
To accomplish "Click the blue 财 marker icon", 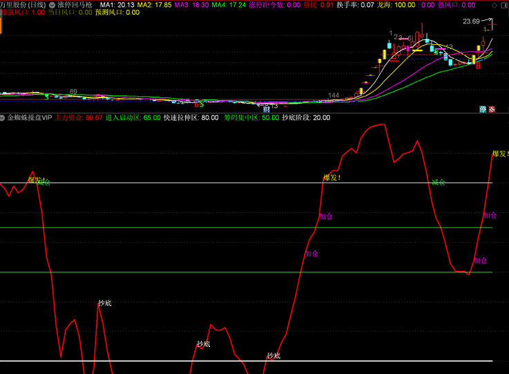I will click(266, 109).
